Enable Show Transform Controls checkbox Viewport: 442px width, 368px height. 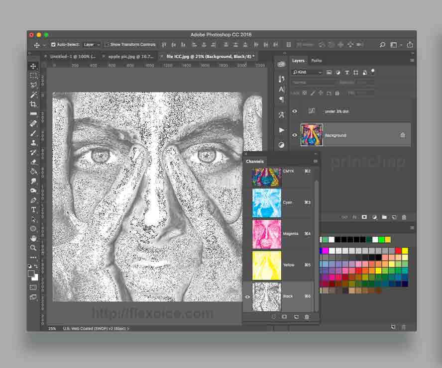pyautogui.click(x=107, y=45)
